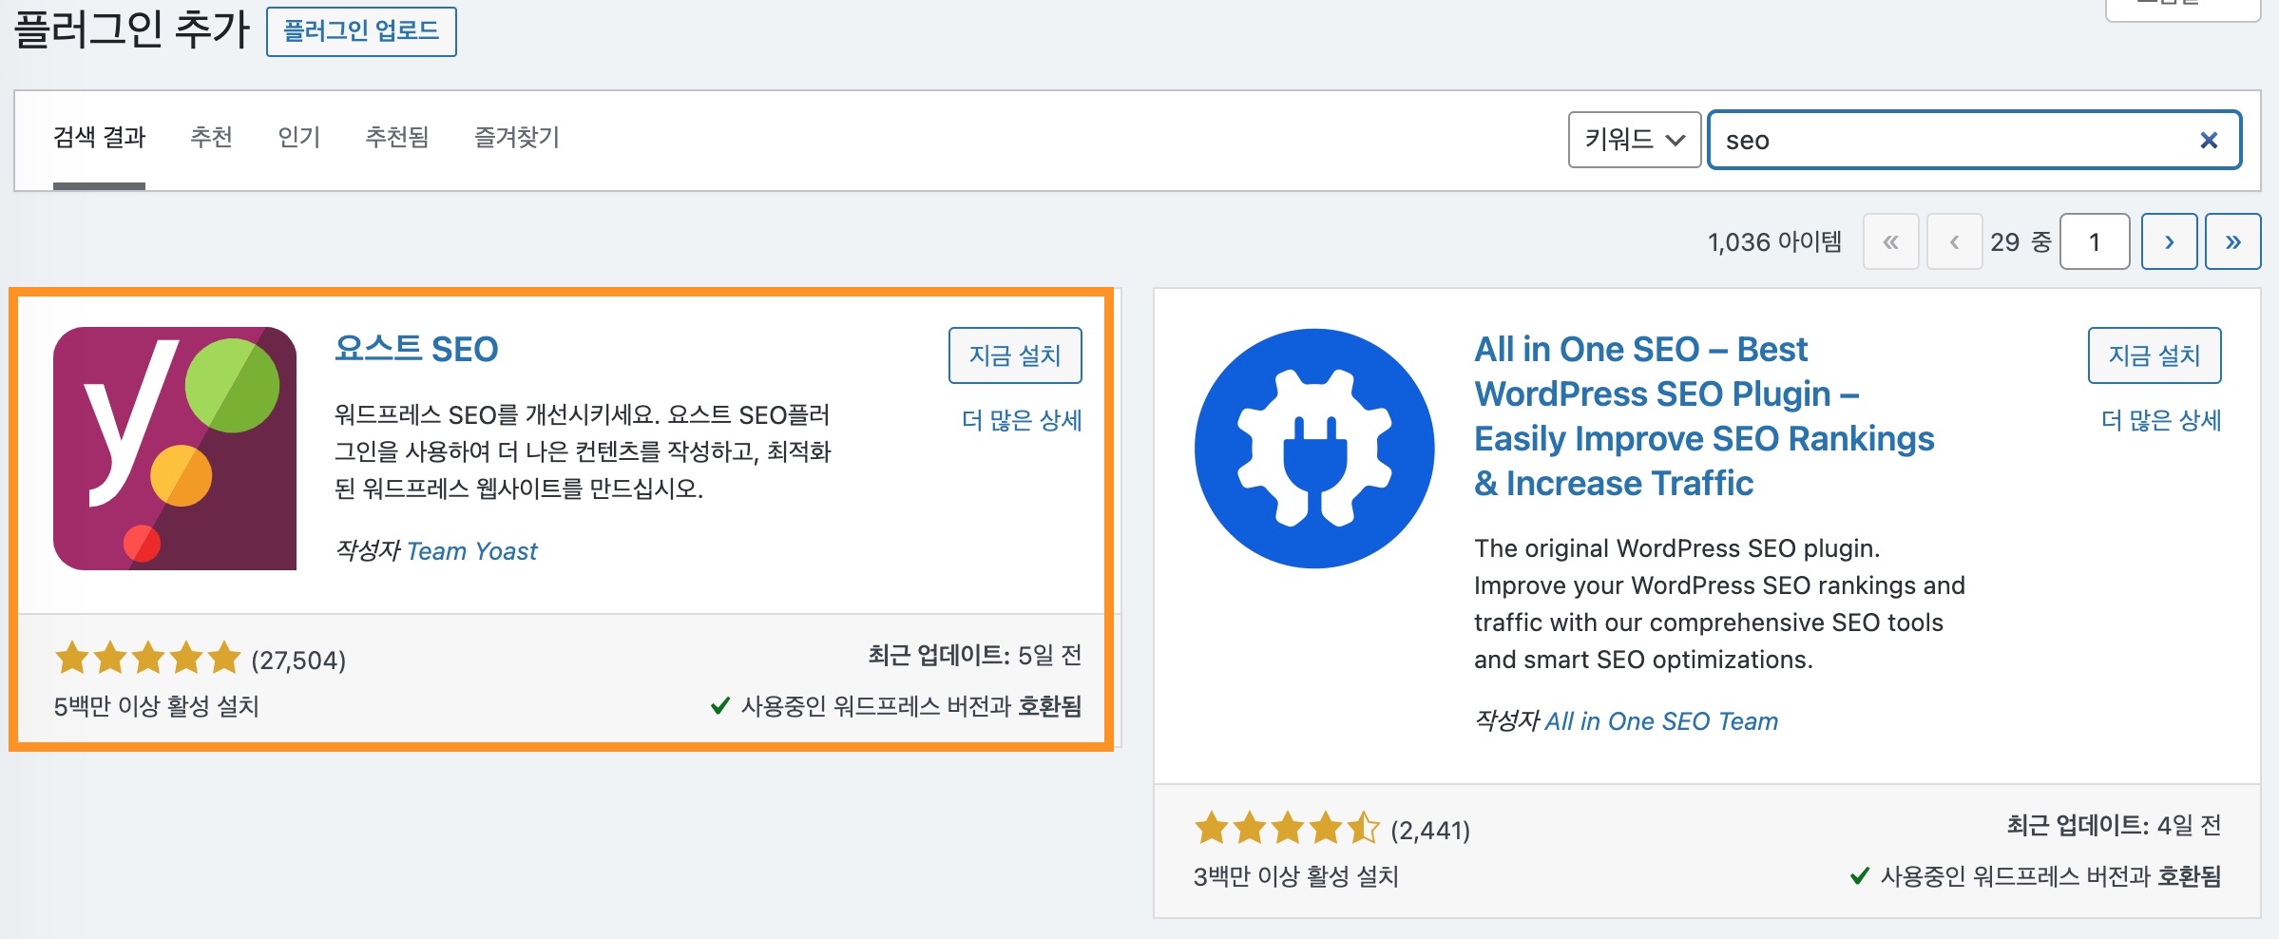Image resolution: width=2279 pixels, height=939 pixels.
Task: Click the five-star rating of 요스트 SEO
Action: (x=148, y=656)
